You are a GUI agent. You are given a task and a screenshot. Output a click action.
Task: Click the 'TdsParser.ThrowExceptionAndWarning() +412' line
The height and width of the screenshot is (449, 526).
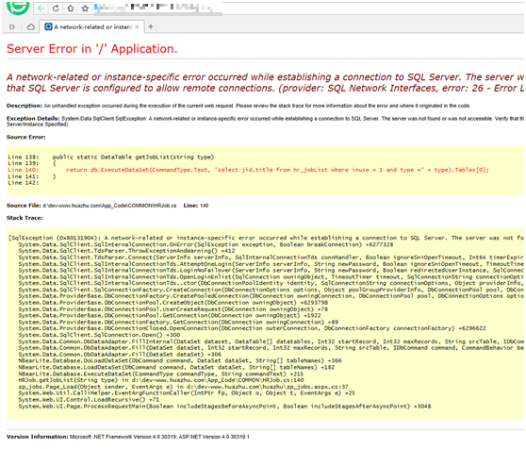(x=127, y=251)
